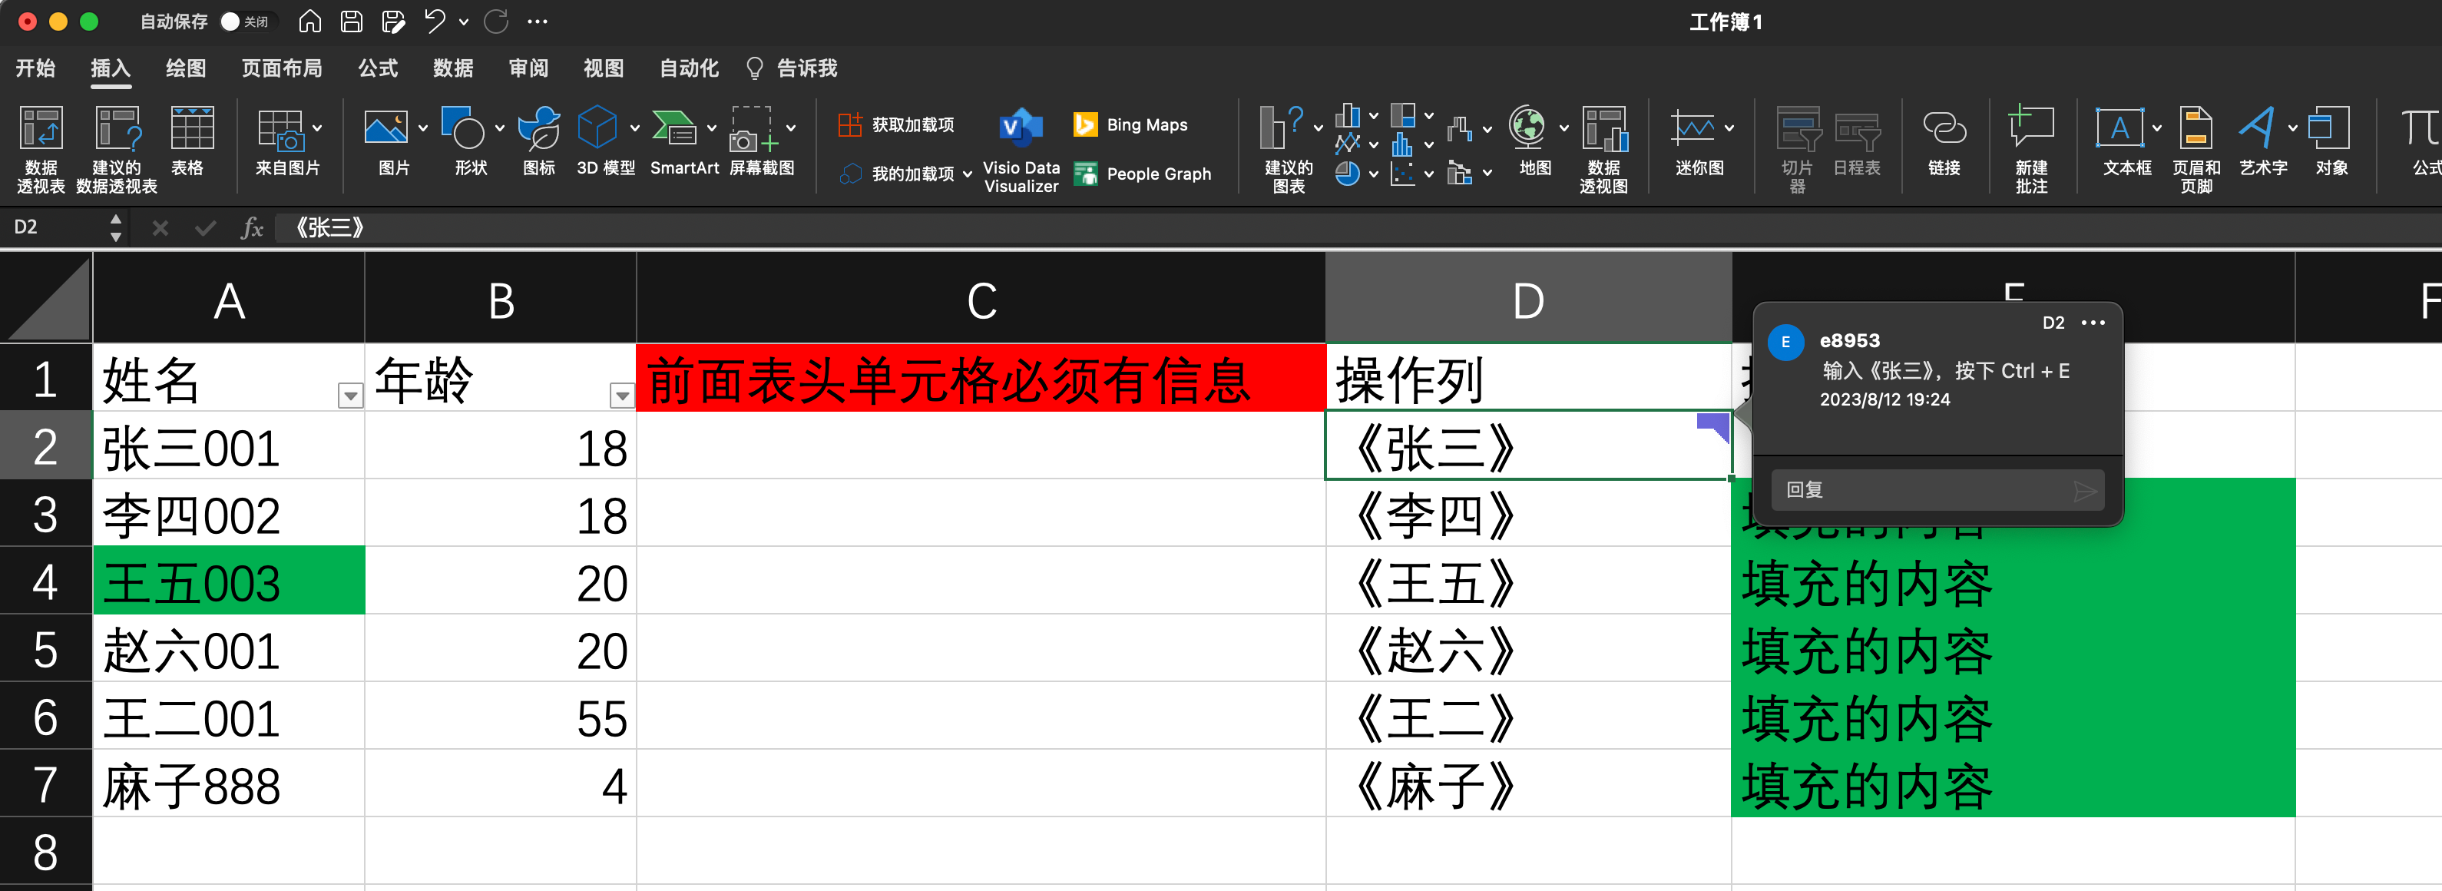Click the 新建批注 (new comment) icon
Viewport: 2442px width, 891px height.
coord(2030,130)
